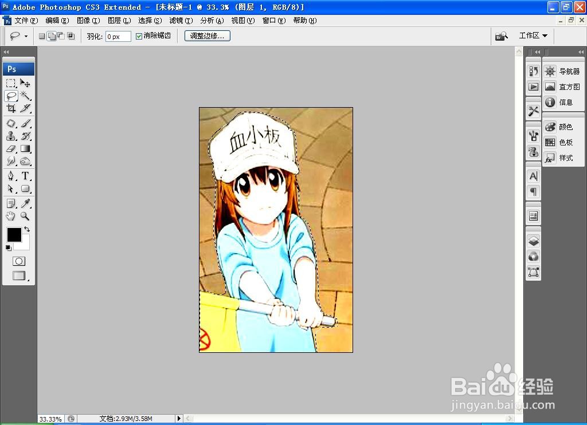
Task: Open the Navigator panel (导航器)
Action: 562,71
